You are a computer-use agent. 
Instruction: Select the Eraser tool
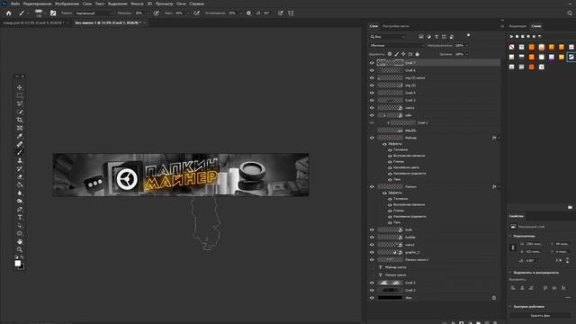[x=20, y=176]
